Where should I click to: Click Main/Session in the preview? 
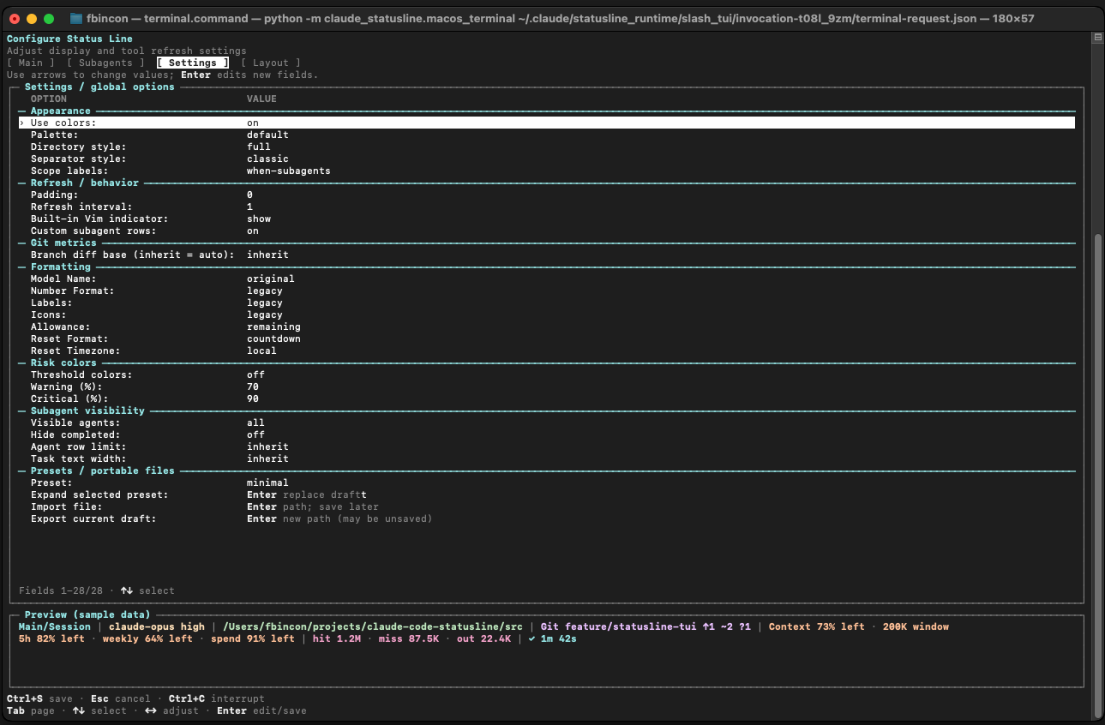[x=54, y=626]
